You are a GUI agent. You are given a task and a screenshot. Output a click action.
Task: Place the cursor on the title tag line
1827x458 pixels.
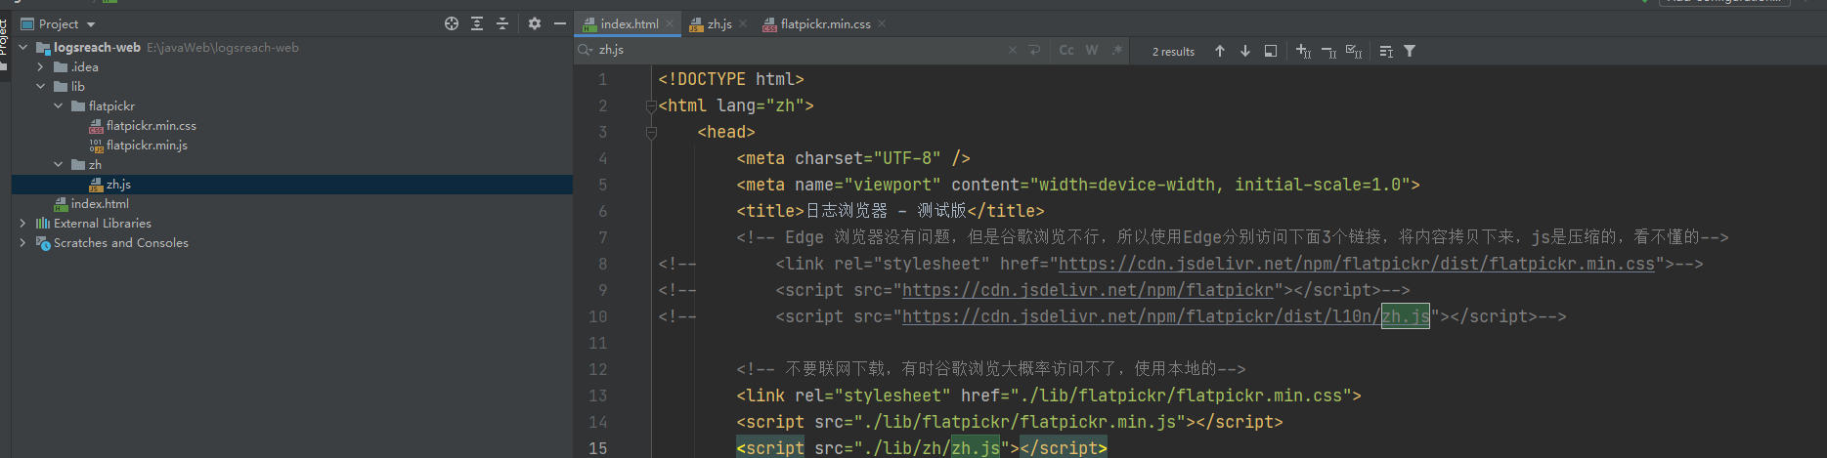(x=891, y=211)
